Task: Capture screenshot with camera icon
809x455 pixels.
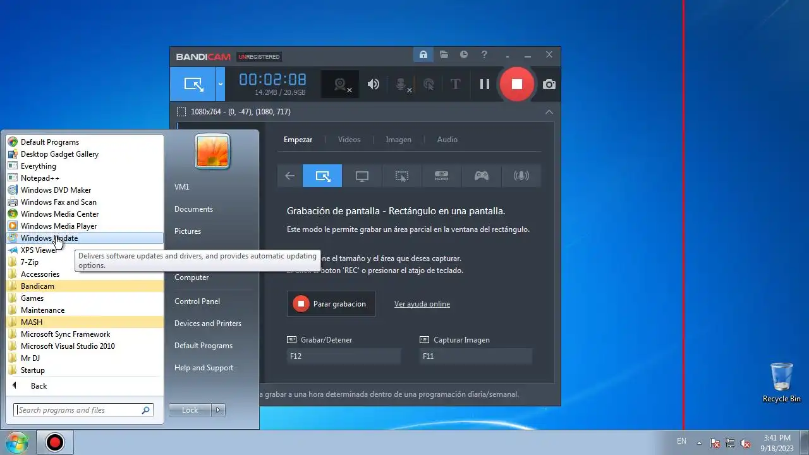Action: point(549,84)
